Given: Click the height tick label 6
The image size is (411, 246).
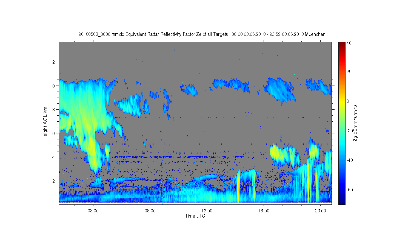Looking at the screenshot, I should (54, 133).
